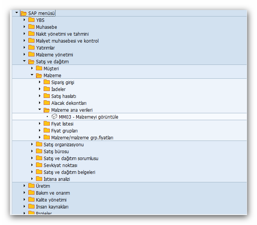The image size is (257, 225).
Task: Click the Fiyat listesi folder icon
Action: 47,123
